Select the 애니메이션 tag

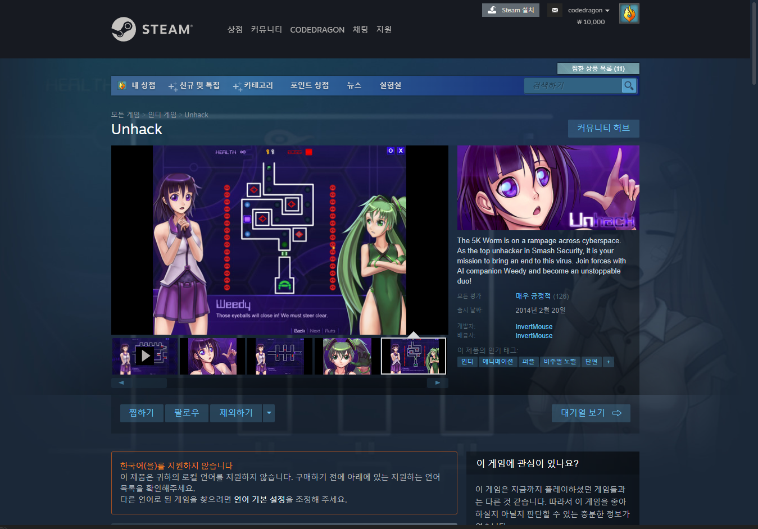(x=498, y=362)
